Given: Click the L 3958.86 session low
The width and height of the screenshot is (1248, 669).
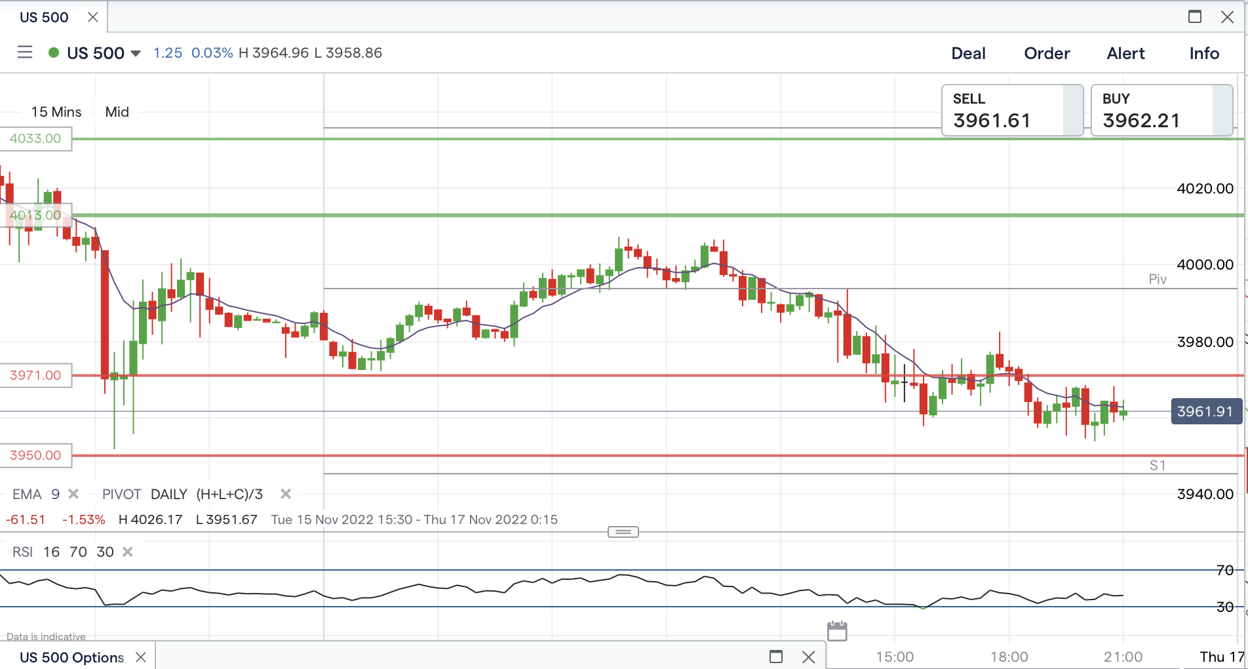Looking at the screenshot, I should click(348, 53).
